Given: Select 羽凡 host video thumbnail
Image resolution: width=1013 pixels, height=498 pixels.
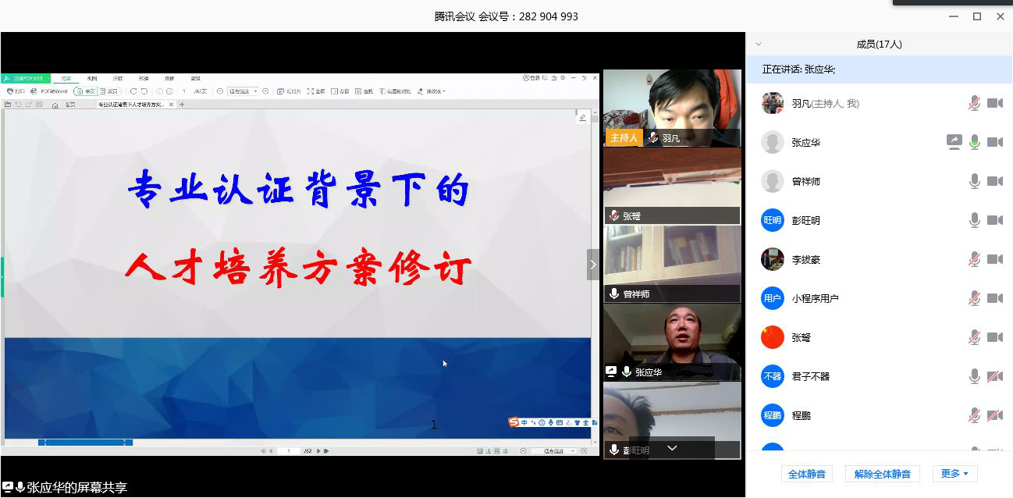Looking at the screenshot, I should (672, 107).
